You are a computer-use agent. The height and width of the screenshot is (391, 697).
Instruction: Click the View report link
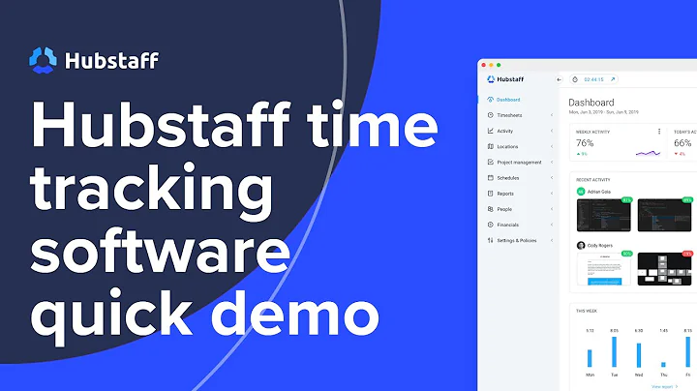(x=664, y=387)
